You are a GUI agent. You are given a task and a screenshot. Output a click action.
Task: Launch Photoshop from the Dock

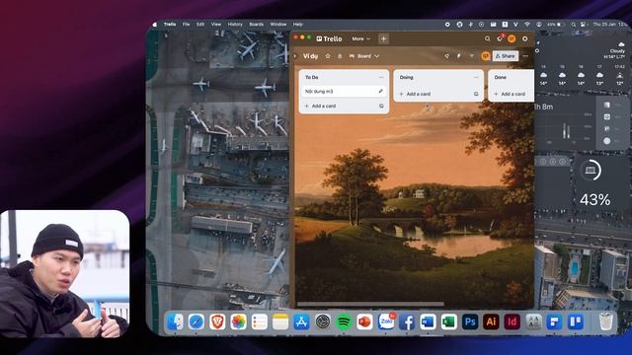click(x=470, y=322)
